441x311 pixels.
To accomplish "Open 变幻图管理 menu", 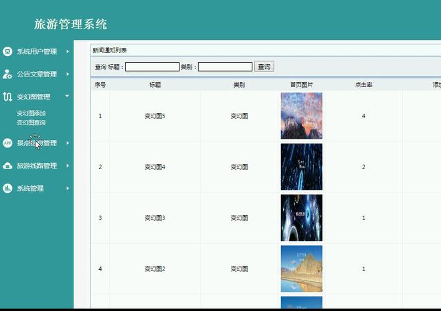I will pyautogui.click(x=34, y=97).
